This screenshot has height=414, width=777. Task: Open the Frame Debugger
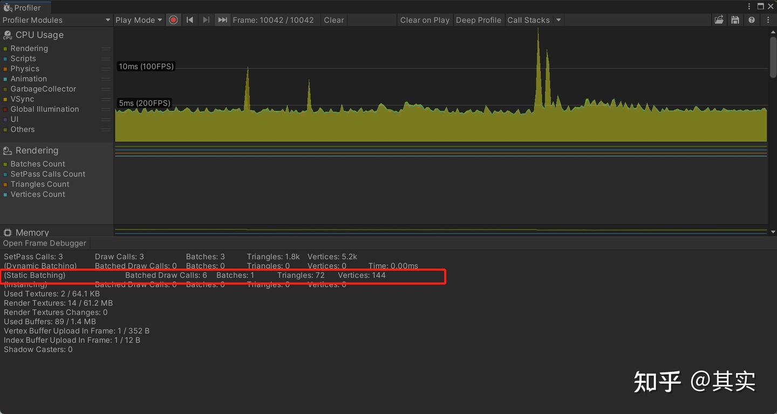(45, 243)
